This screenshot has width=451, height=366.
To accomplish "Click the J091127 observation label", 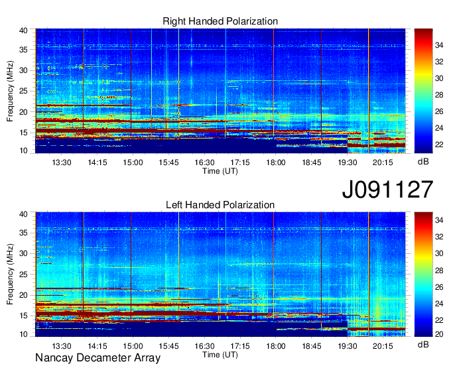I will click(x=387, y=190).
